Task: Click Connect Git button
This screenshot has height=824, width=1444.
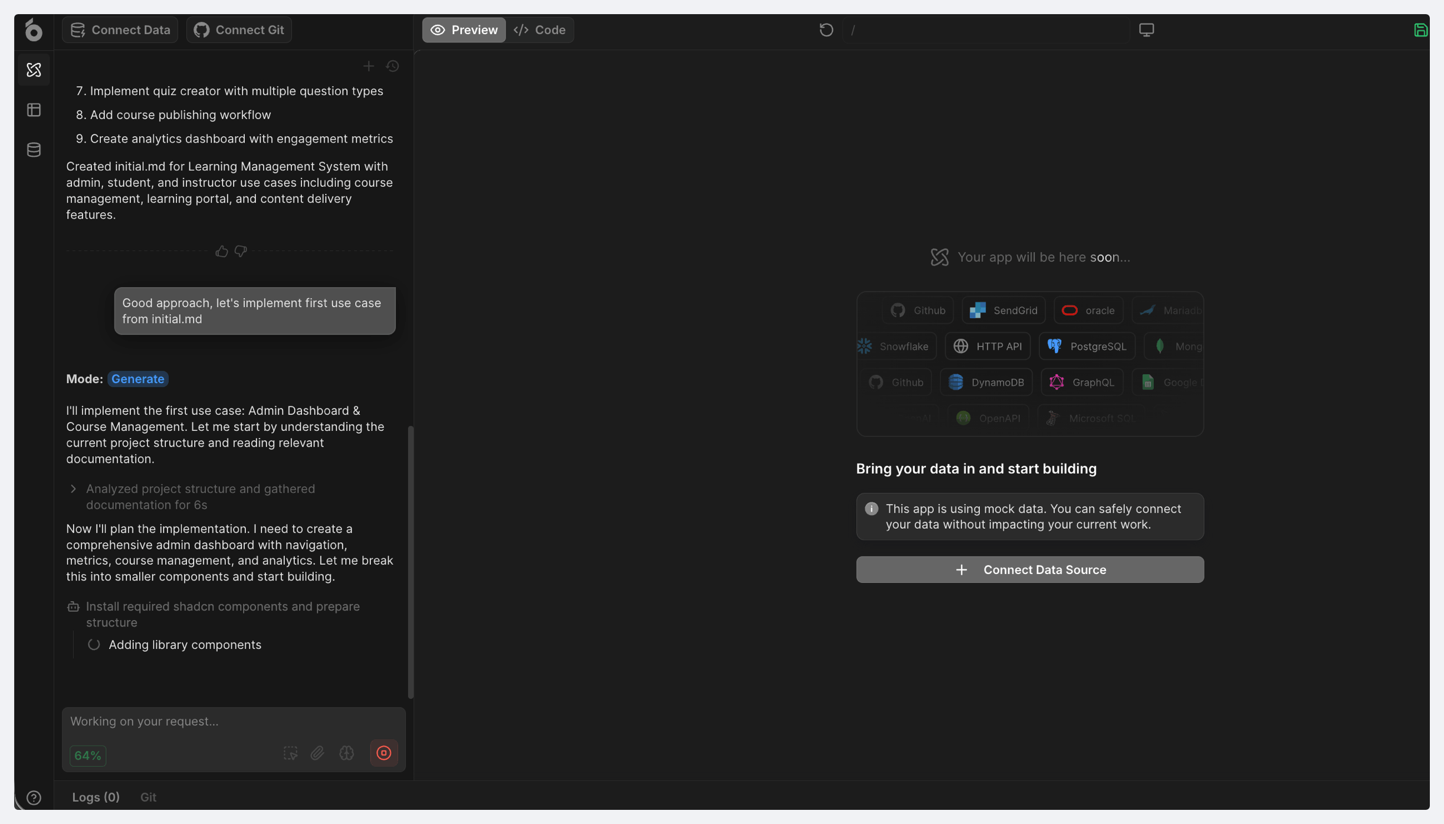Action: (239, 29)
